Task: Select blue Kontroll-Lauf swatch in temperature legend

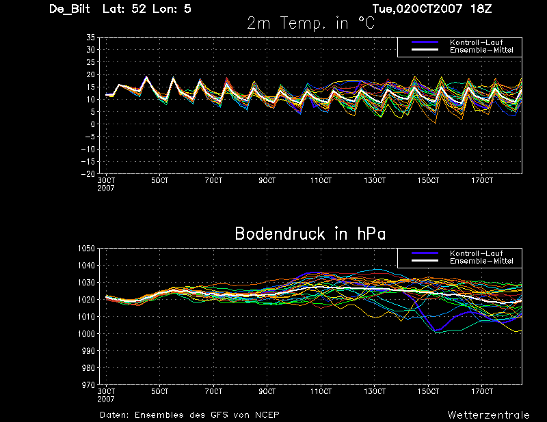Action: (425, 42)
